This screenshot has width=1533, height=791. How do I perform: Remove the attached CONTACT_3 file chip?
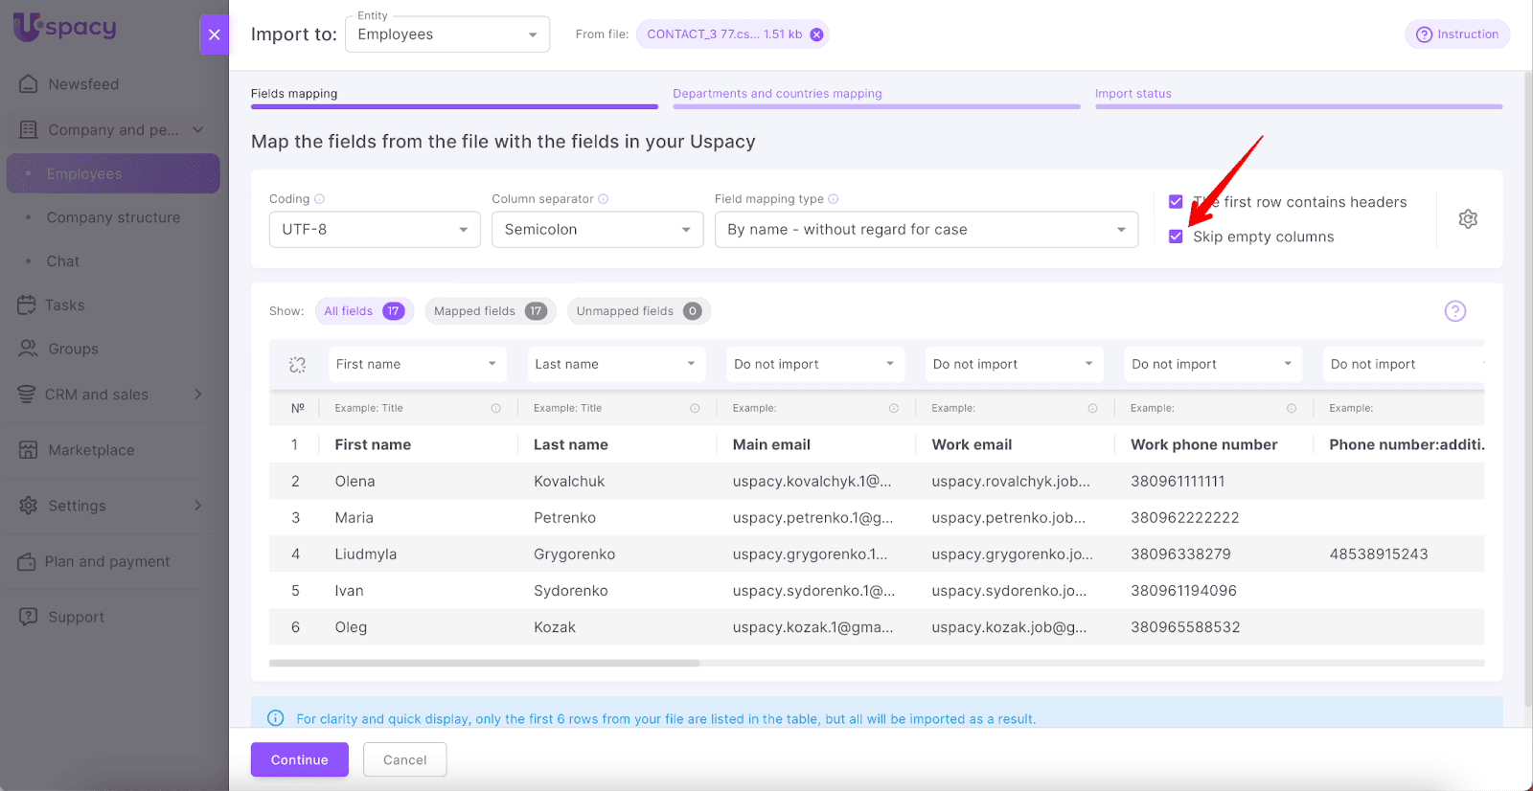pos(816,34)
